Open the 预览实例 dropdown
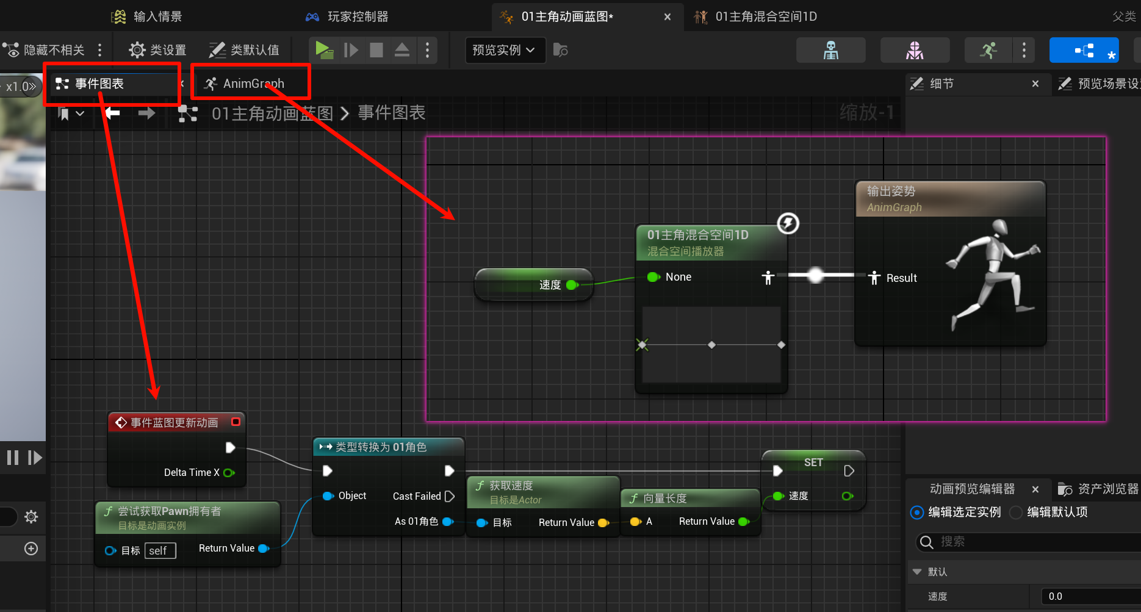 coord(503,50)
